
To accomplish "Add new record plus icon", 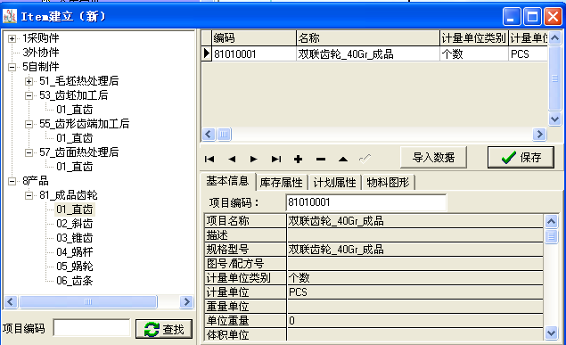I will click(x=299, y=160).
